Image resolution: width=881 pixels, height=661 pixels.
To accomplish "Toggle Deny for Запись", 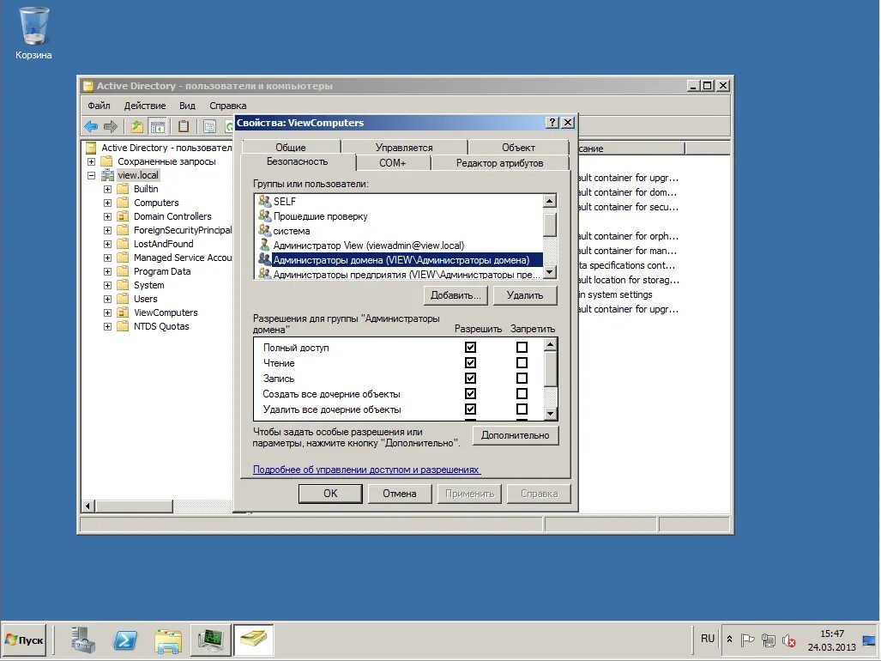I will [x=522, y=379].
